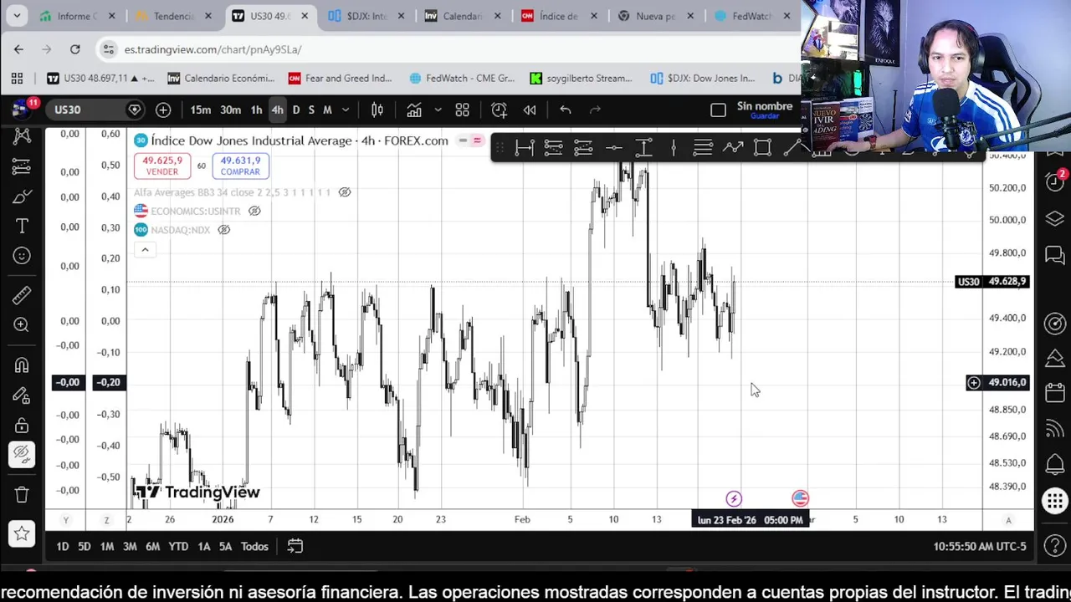Switch to the 15m timeframe
Screen dimensions: 1071x602
click(x=200, y=110)
